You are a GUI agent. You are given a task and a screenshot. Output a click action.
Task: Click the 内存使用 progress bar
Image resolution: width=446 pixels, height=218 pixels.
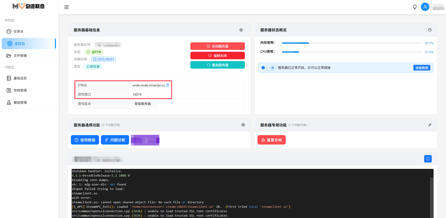click(352, 43)
